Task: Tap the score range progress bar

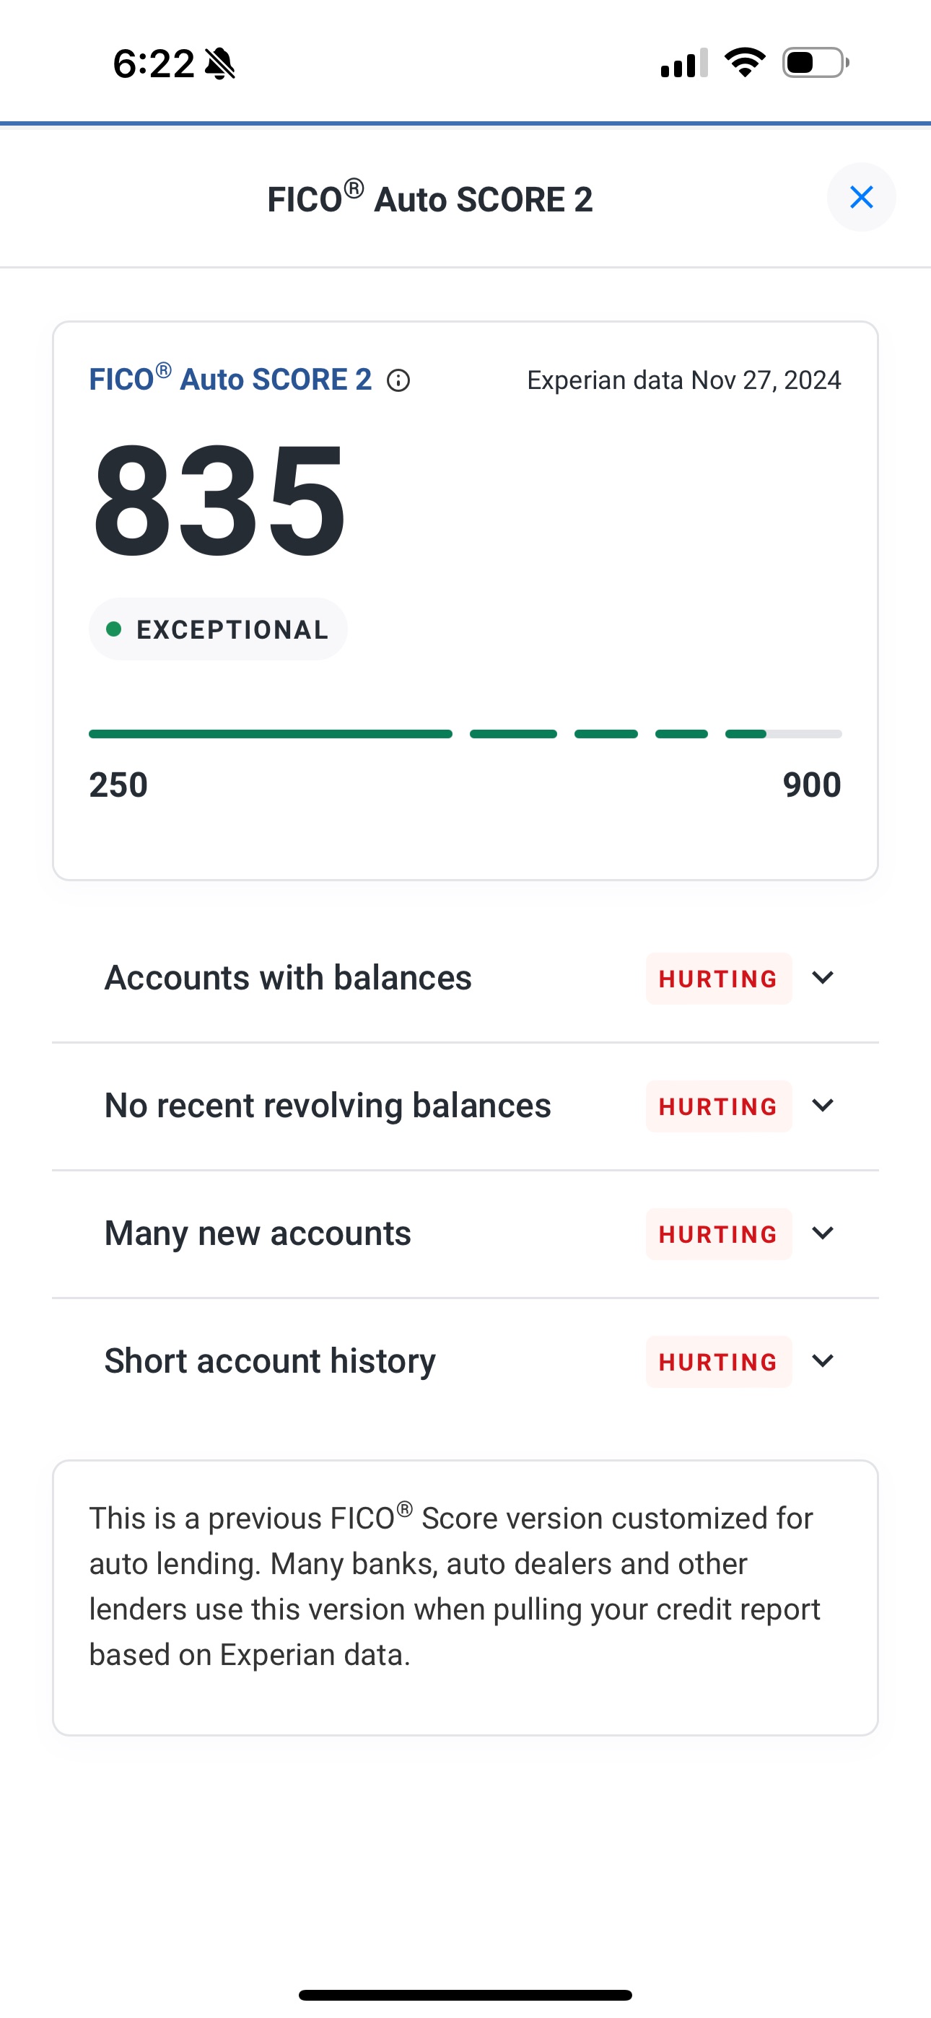Action: tap(465, 734)
